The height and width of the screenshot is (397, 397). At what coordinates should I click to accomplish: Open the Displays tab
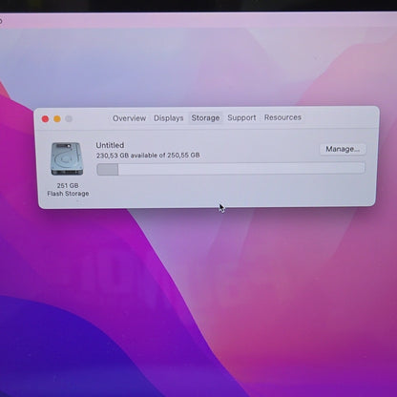[x=169, y=118]
